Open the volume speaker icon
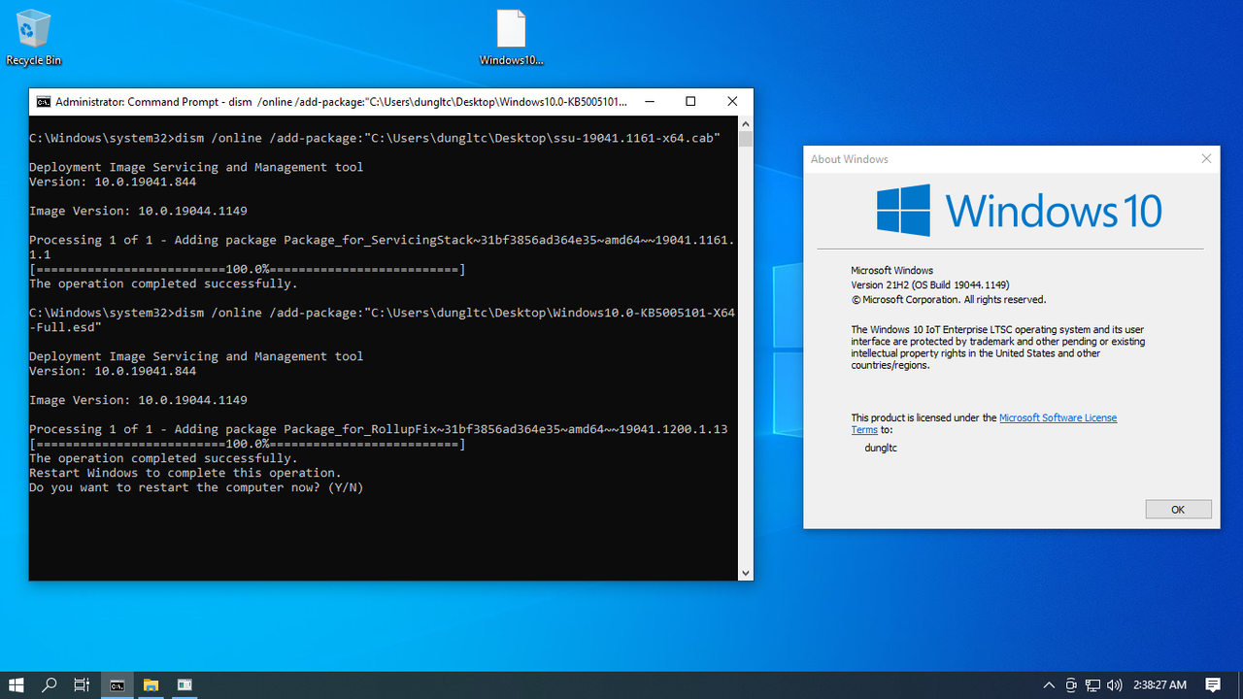 pos(1114,684)
